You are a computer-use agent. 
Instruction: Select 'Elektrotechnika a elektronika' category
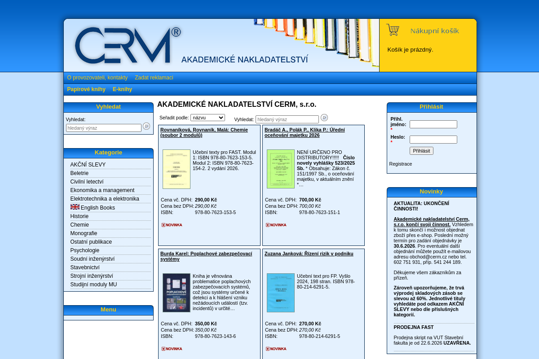tap(105, 199)
